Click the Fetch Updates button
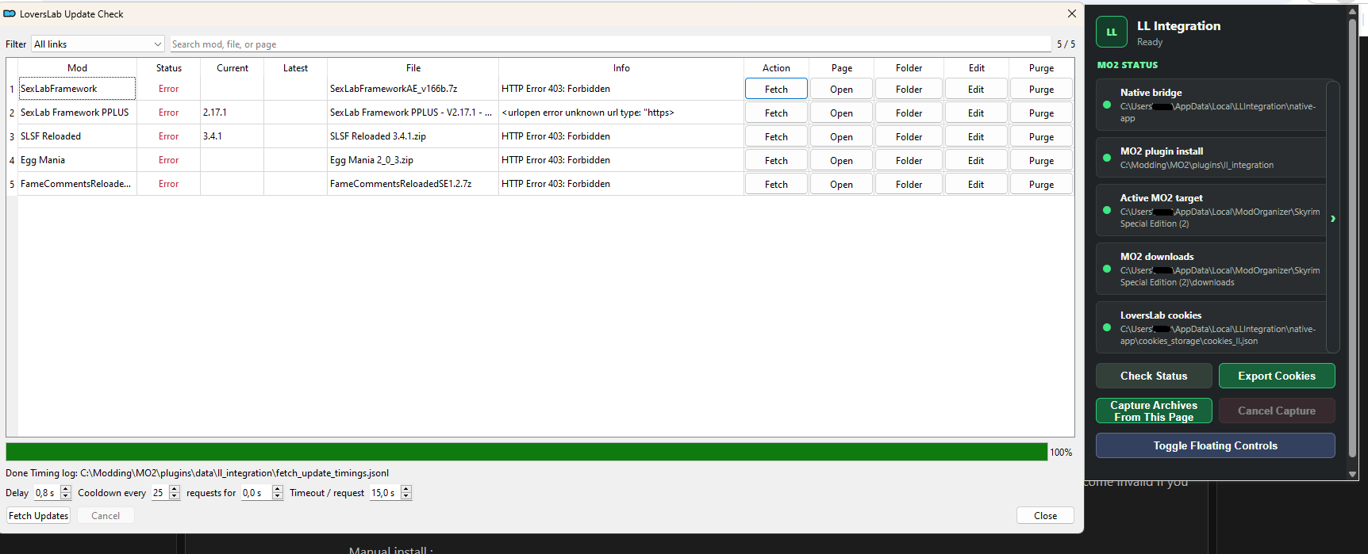1368x554 pixels. [38, 516]
